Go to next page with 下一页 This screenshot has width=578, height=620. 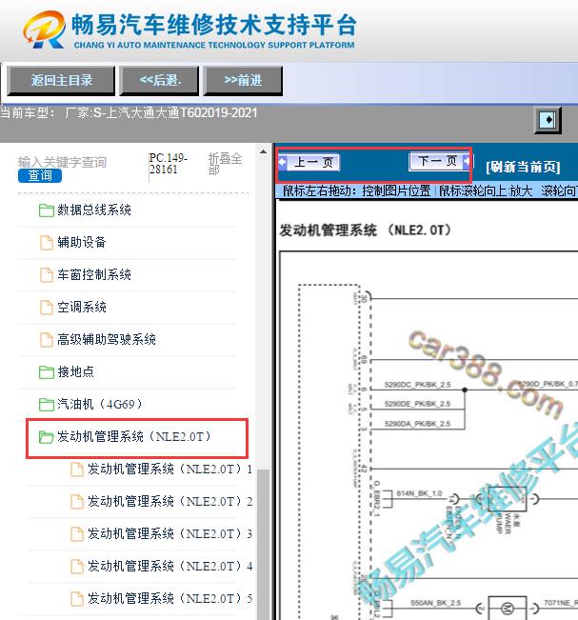tap(440, 161)
